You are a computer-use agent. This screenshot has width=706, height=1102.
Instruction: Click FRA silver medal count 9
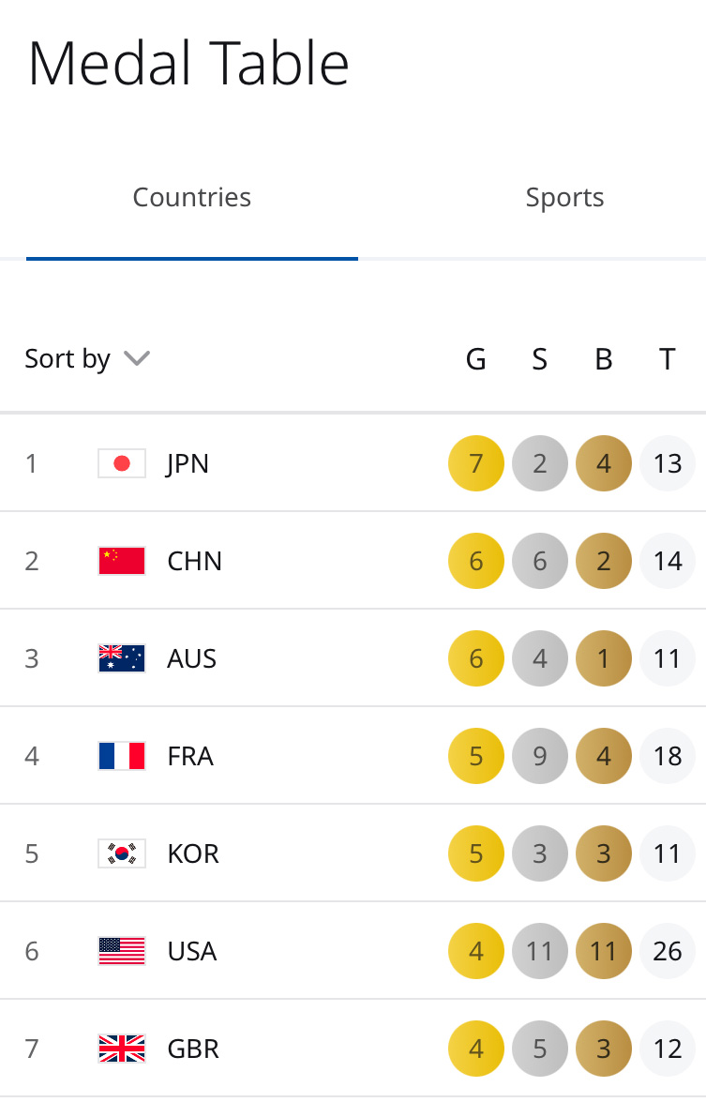pyautogui.click(x=539, y=756)
